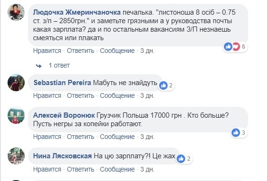Open the Нина Лясковская name link
This screenshot has height=181, width=267.
tap(62, 156)
